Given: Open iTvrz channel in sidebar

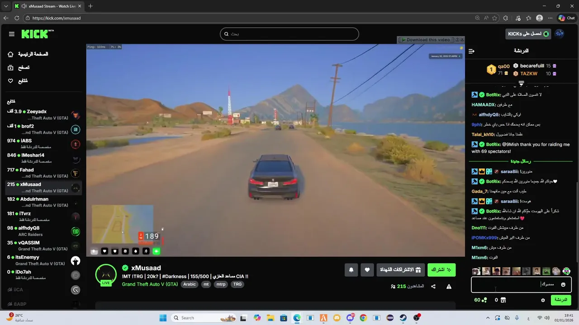Looking at the screenshot, I should (x=43, y=217).
